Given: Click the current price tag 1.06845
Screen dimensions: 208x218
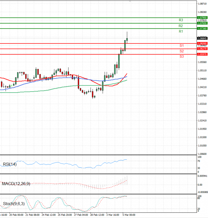Looking at the screenshot, I should [202, 39].
